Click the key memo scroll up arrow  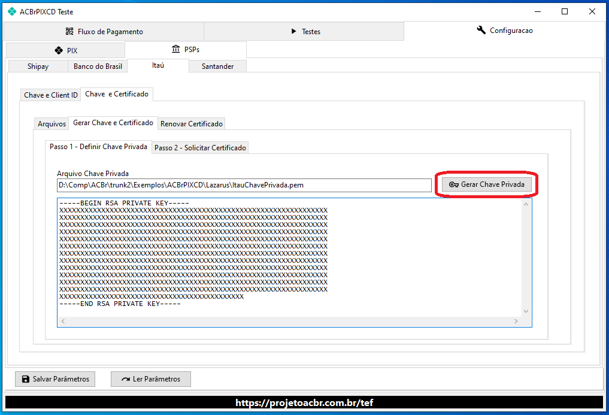(526, 204)
